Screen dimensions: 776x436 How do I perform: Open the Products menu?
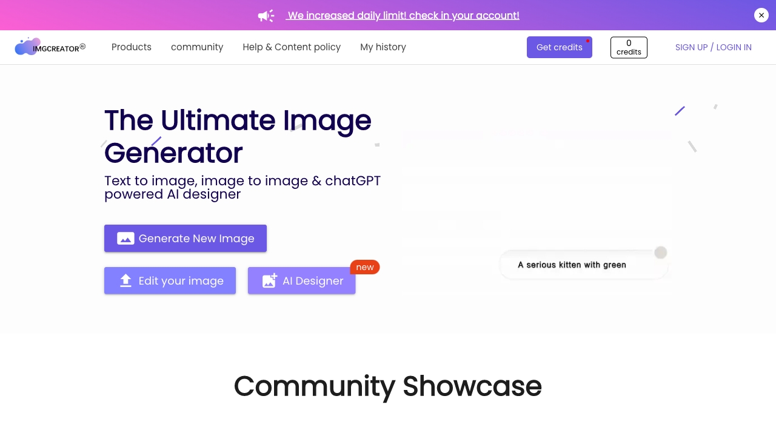coord(132,47)
